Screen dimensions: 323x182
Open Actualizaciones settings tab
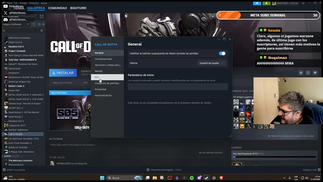point(107,59)
